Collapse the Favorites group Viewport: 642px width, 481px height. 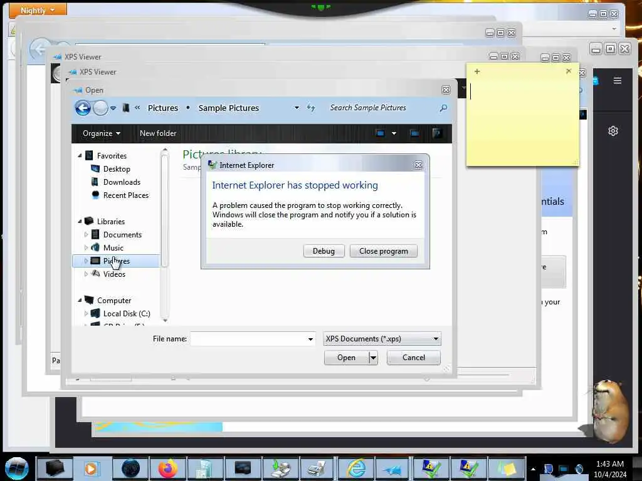pos(80,156)
